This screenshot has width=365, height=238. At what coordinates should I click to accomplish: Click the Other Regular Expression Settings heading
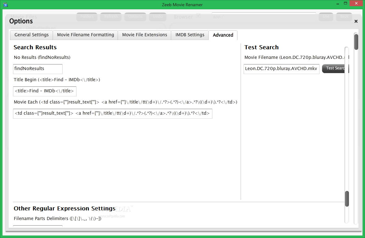pyautogui.click(x=64, y=208)
